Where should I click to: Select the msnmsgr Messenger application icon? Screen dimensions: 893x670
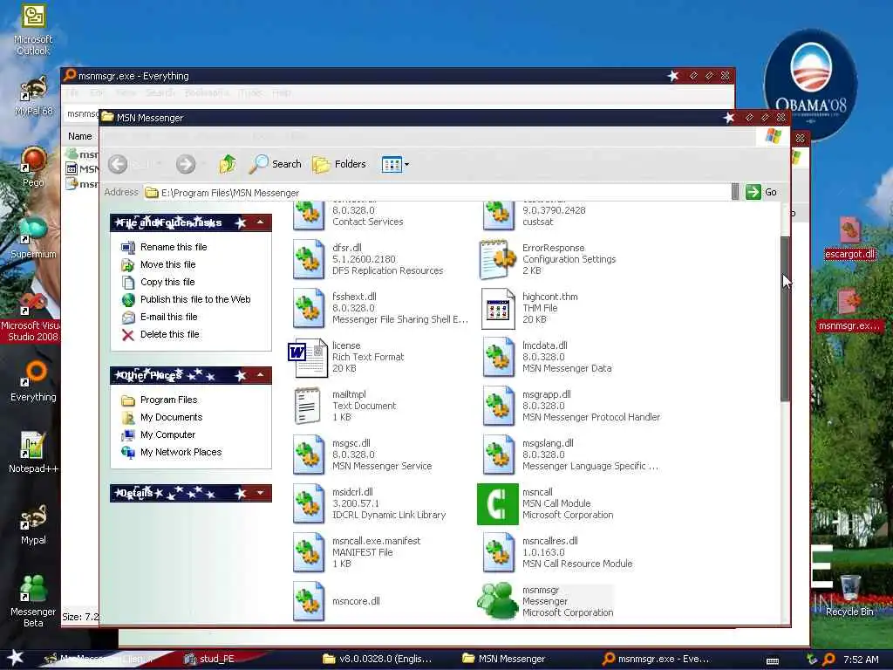click(498, 600)
